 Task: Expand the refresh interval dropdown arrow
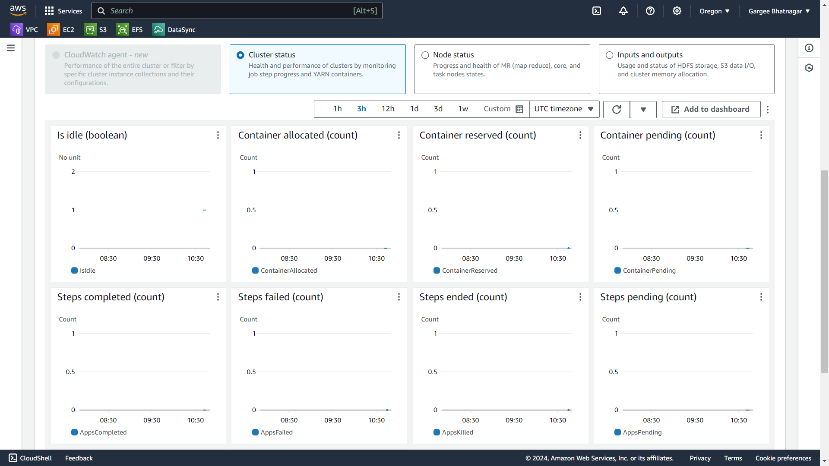click(x=643, y=110)
